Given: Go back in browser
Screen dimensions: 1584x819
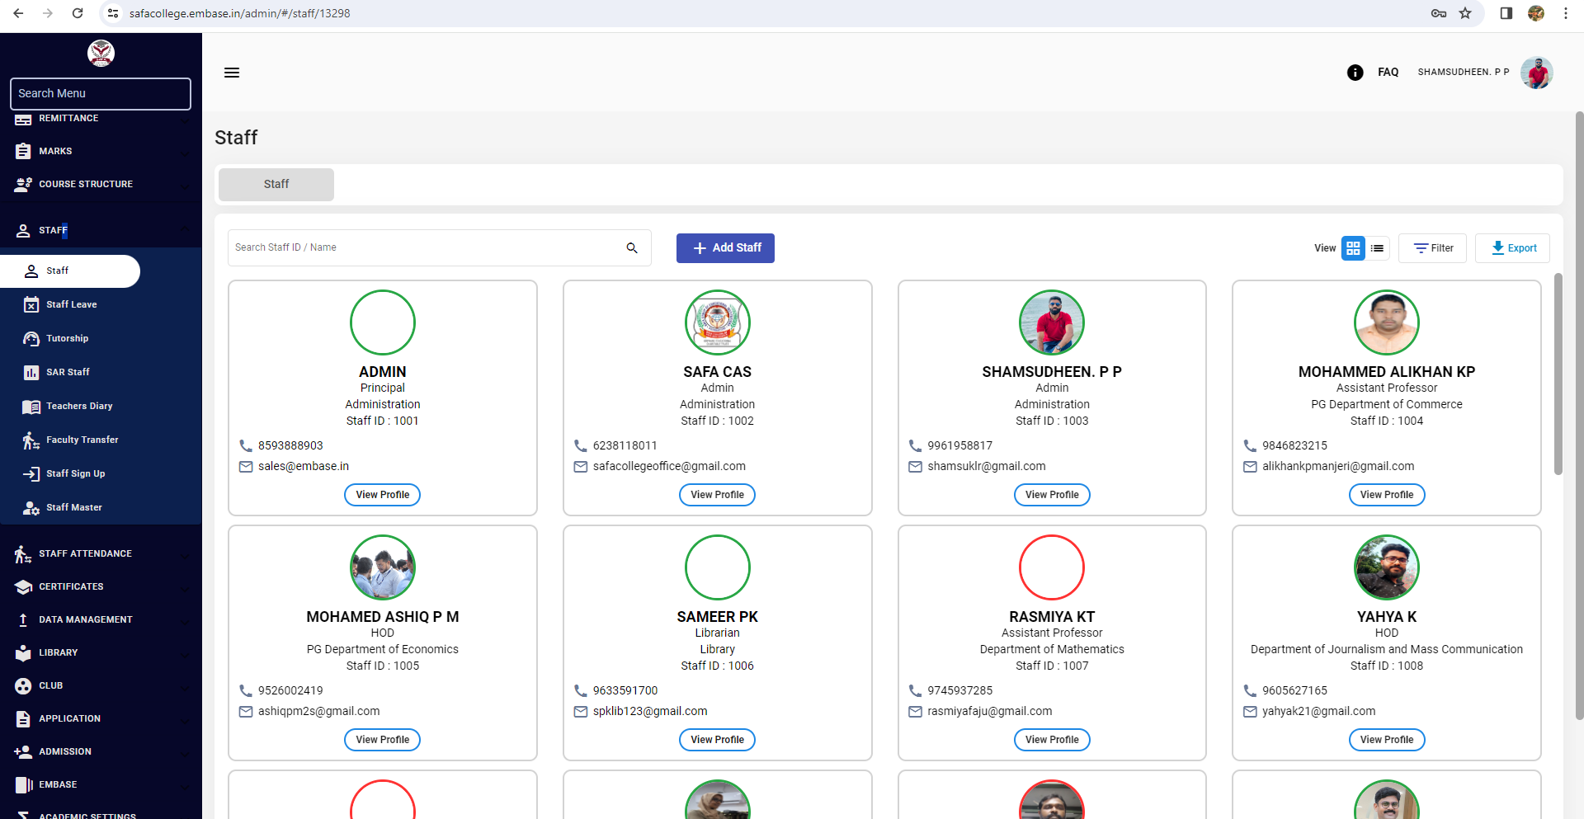Looking at the screenshot, I should 18,13.
